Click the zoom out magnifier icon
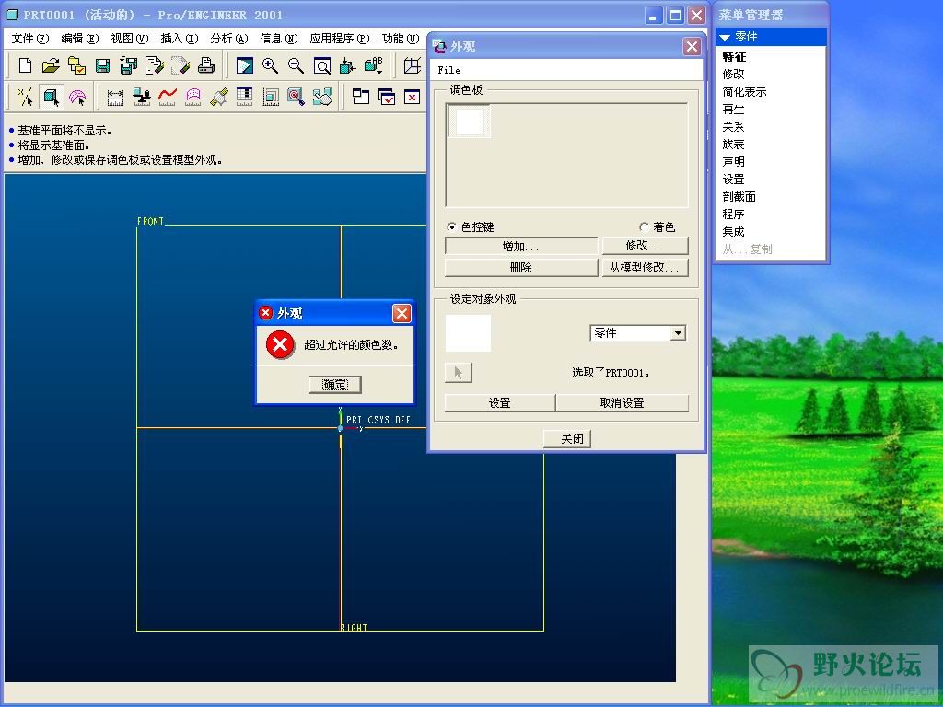This screenshot has width=943, height=707. tap(296, 65)
